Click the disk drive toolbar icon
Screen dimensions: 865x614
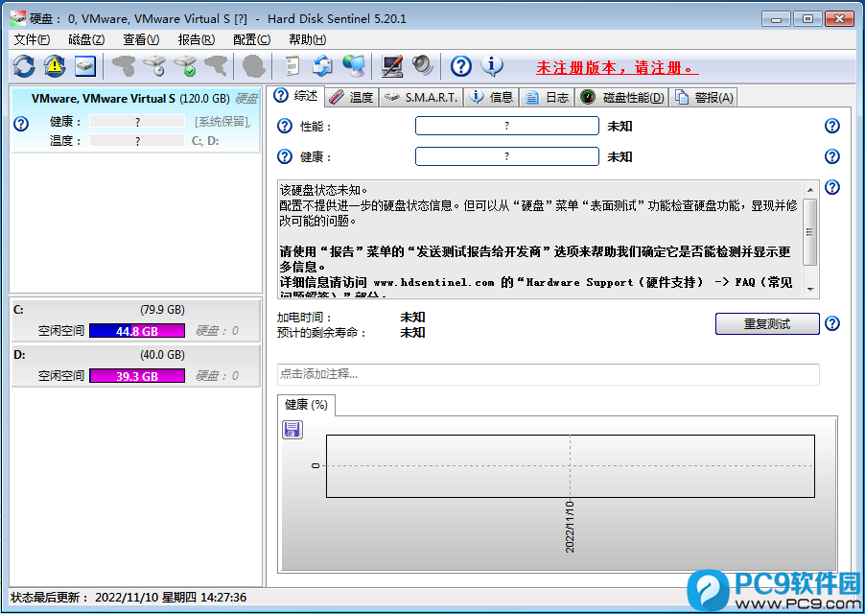point(85,66)
